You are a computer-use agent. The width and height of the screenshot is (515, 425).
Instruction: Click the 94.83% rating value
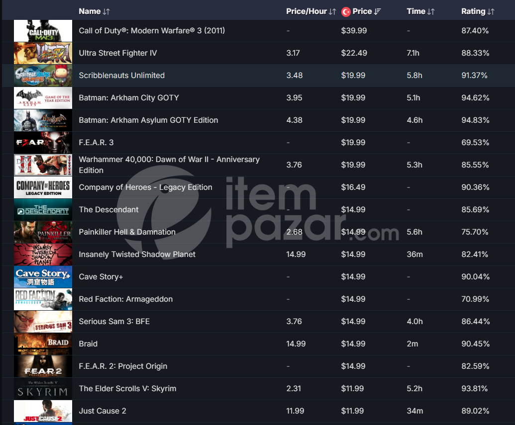coord(475,120)
